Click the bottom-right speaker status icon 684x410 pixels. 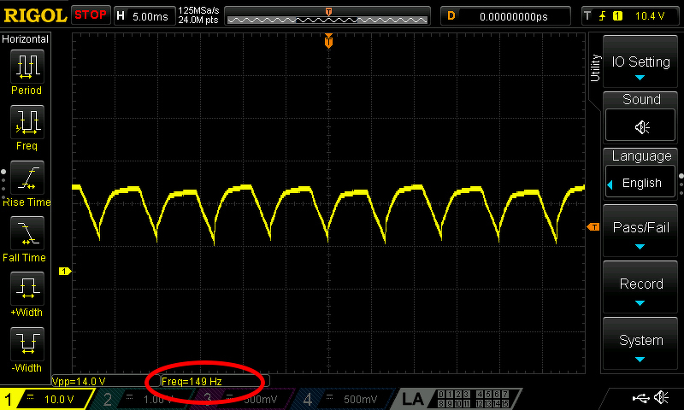[x=661, y=397]
